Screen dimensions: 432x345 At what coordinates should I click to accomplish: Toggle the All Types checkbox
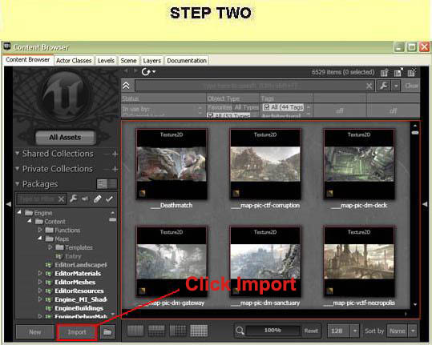[211, 115]
